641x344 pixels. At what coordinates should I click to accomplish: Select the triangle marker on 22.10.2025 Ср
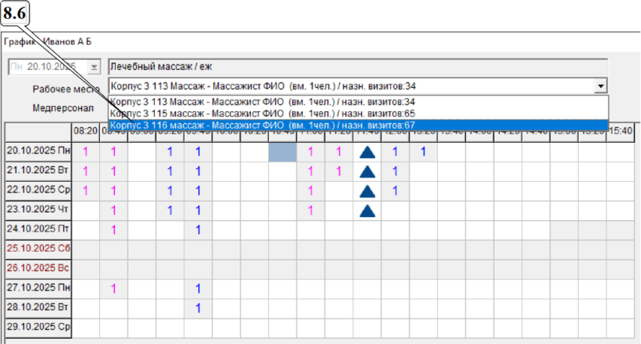367,191
